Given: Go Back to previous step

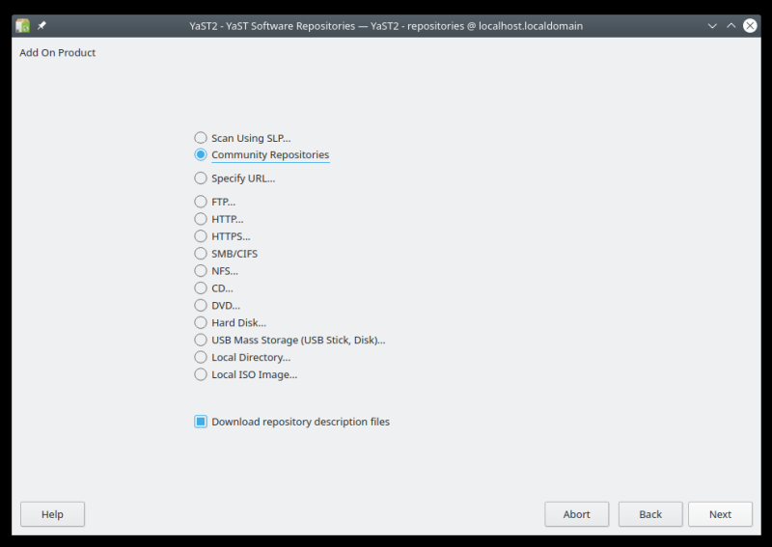Looking at the screenshot, I should 650,514.
